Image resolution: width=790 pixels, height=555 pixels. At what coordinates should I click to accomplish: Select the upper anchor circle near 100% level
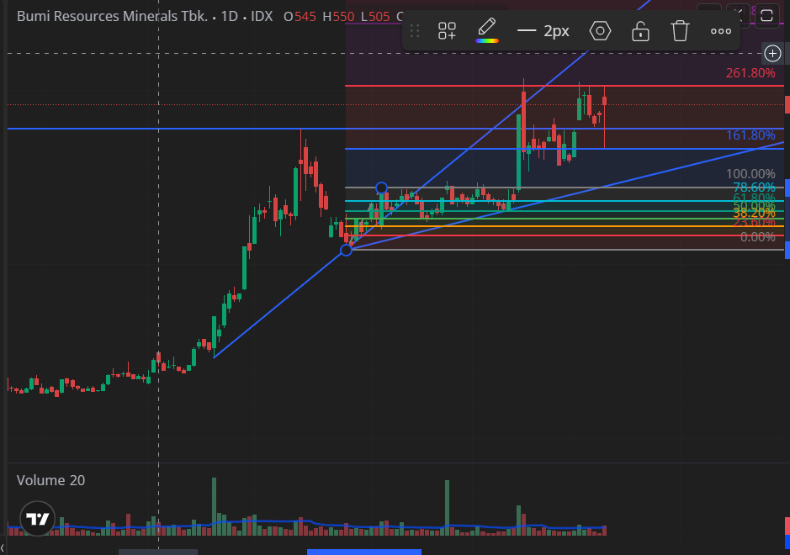click(x=381, y=188)
